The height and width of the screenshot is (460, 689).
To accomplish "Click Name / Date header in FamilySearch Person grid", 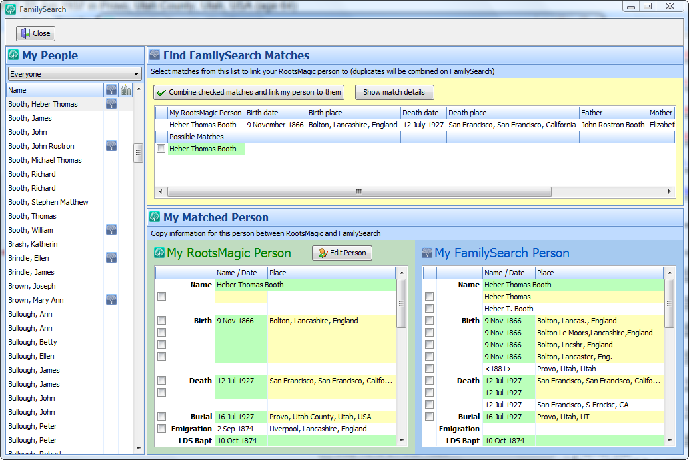I will pyautogui.click(x=509, y=273).
